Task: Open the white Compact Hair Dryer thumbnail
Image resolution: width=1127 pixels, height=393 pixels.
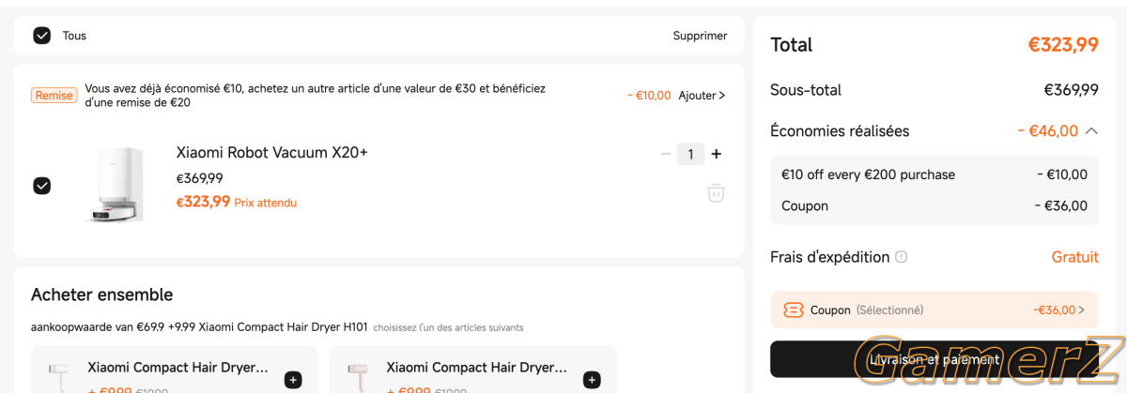Action: tap(59, 375)
